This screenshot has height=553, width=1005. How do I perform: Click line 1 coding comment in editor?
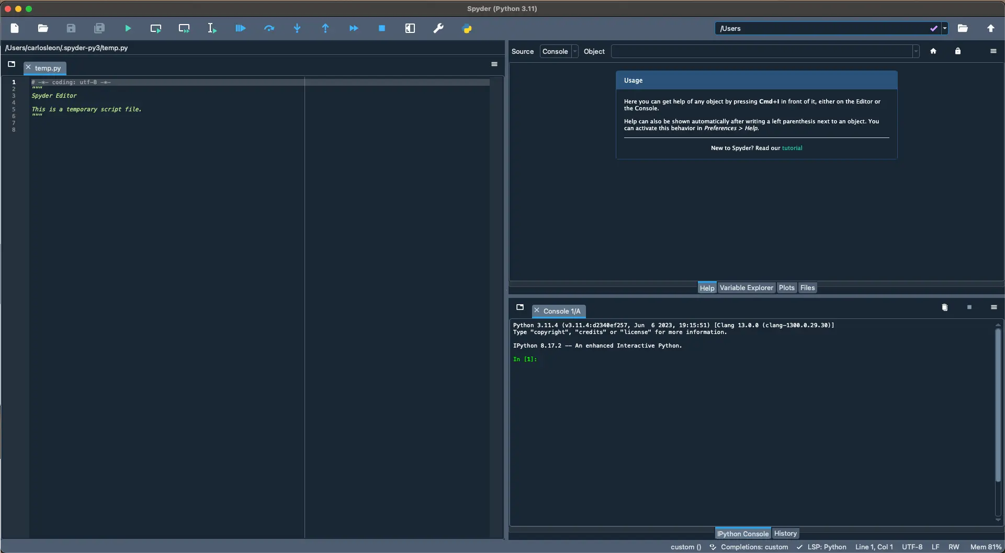tap(71, 82)
